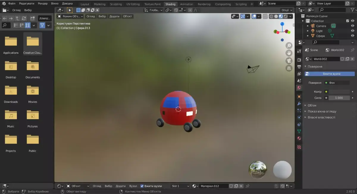
Task: Click blue Вжити вузли button
Action: (330, 74)
